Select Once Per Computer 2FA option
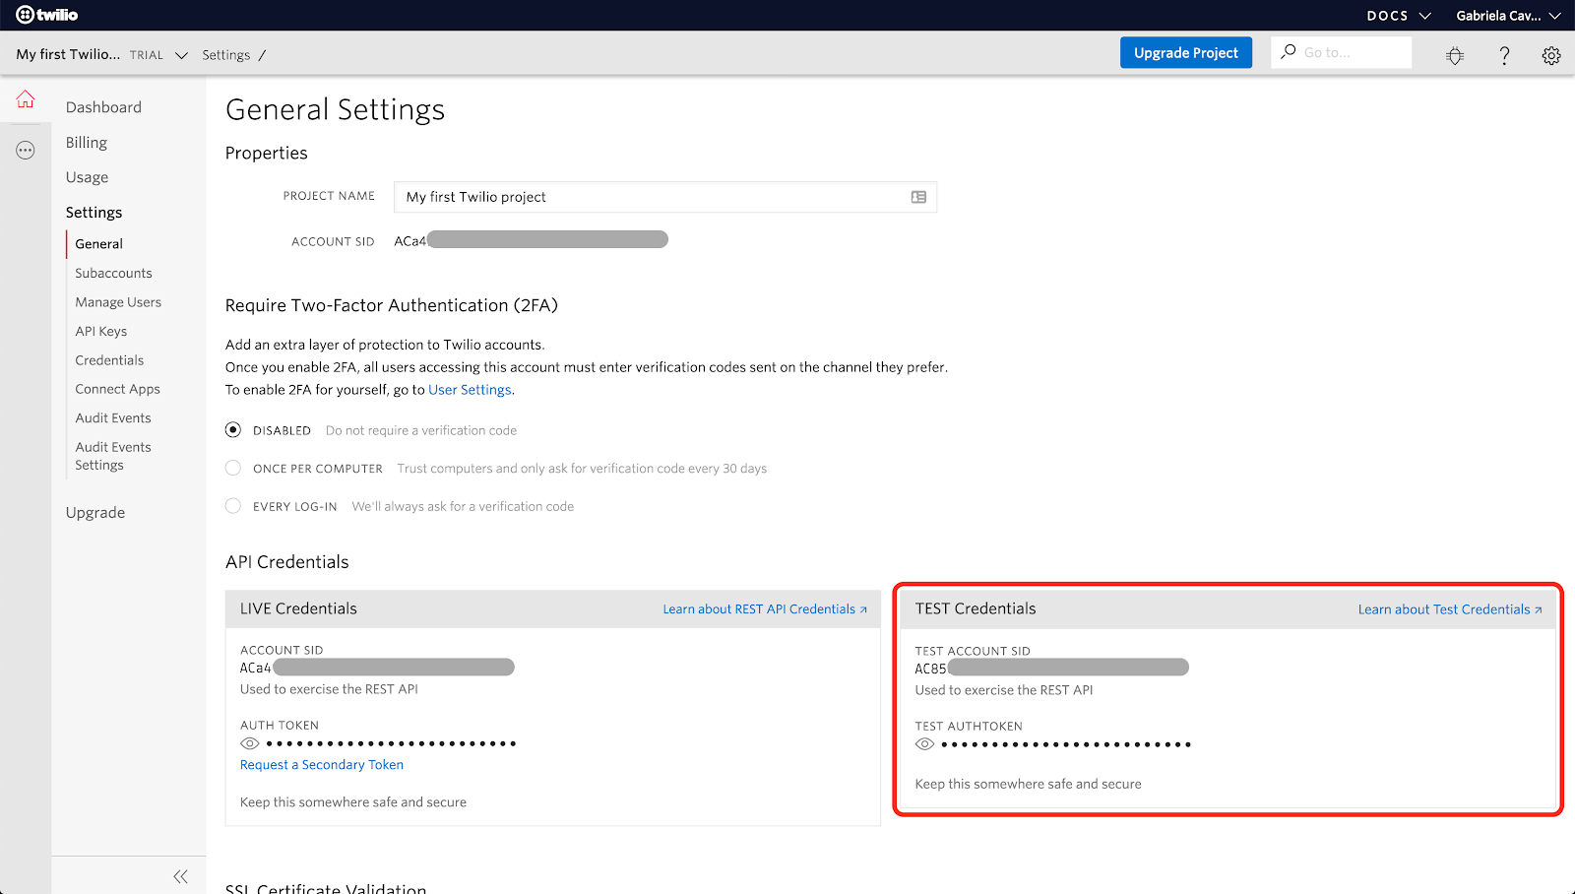1575x894 pixels. tap(233, 468)
